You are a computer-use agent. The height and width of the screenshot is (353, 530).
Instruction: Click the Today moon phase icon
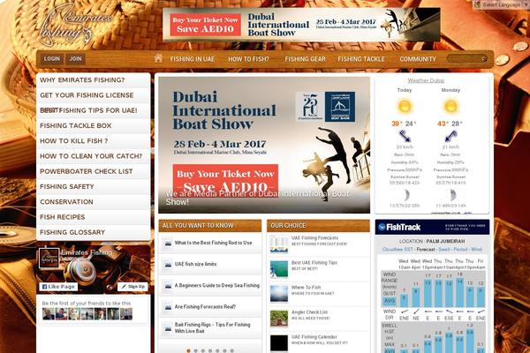[x=406, y=195]
